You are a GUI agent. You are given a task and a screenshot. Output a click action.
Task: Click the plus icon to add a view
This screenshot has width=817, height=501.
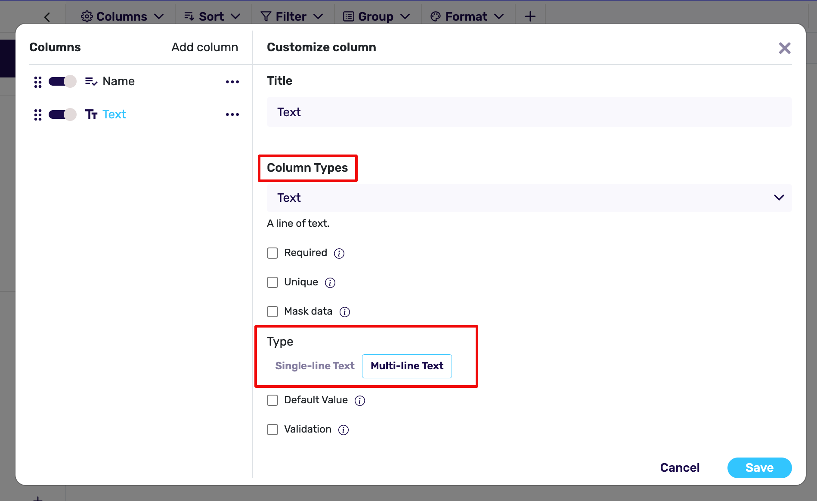click(x=529, y=16)
